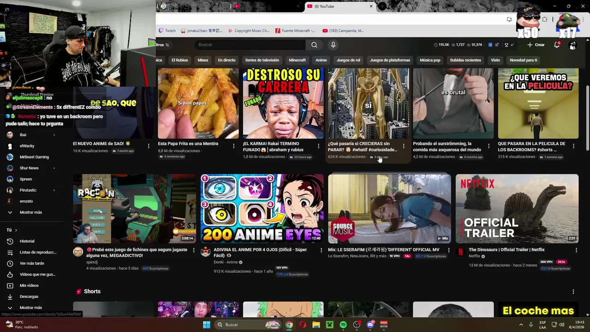Open options menu for ADIVINA EL ANIME video
Viewport: 590px width, 332px height.
[321, 250]
